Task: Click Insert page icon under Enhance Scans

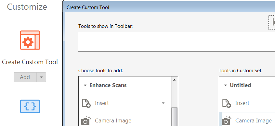Action: point(86,103)
